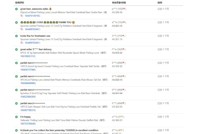Image resolution: width=211 pixels, height=134 pixels.
Task: Click struck-through price 'AU $20.10'
Action: pyautogui.click(x=117, y=80)
